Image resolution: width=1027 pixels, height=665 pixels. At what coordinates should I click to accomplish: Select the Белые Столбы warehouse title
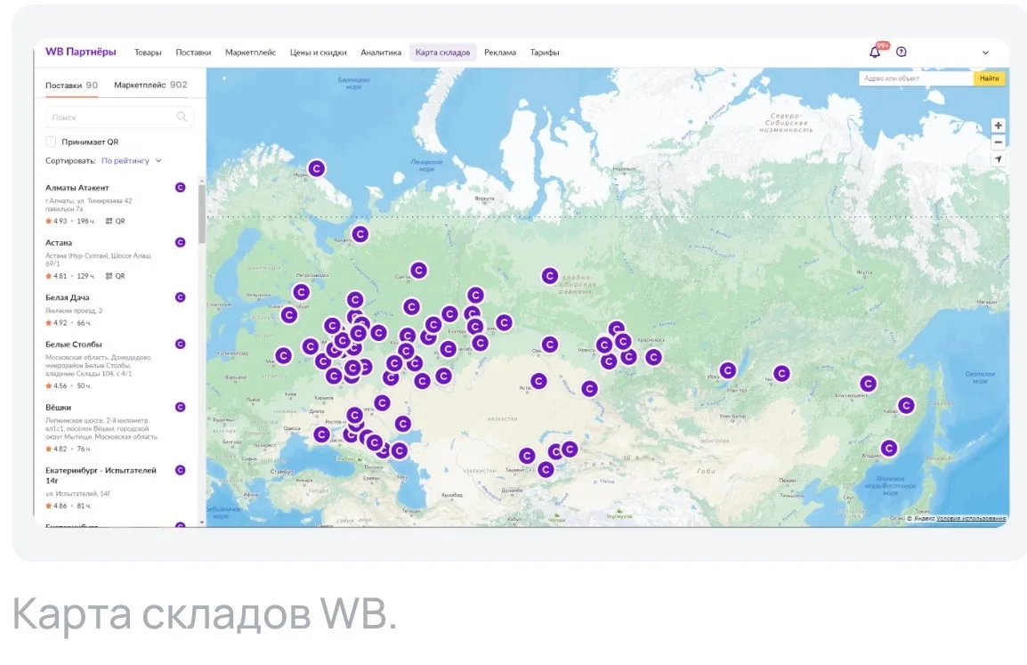[x=73, y=344]
